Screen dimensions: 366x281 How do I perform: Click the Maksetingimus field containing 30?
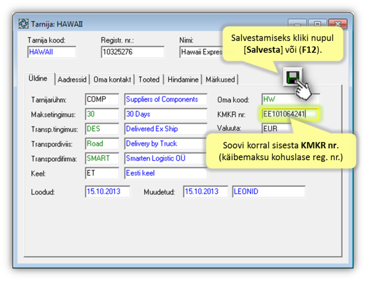(102, 114)
